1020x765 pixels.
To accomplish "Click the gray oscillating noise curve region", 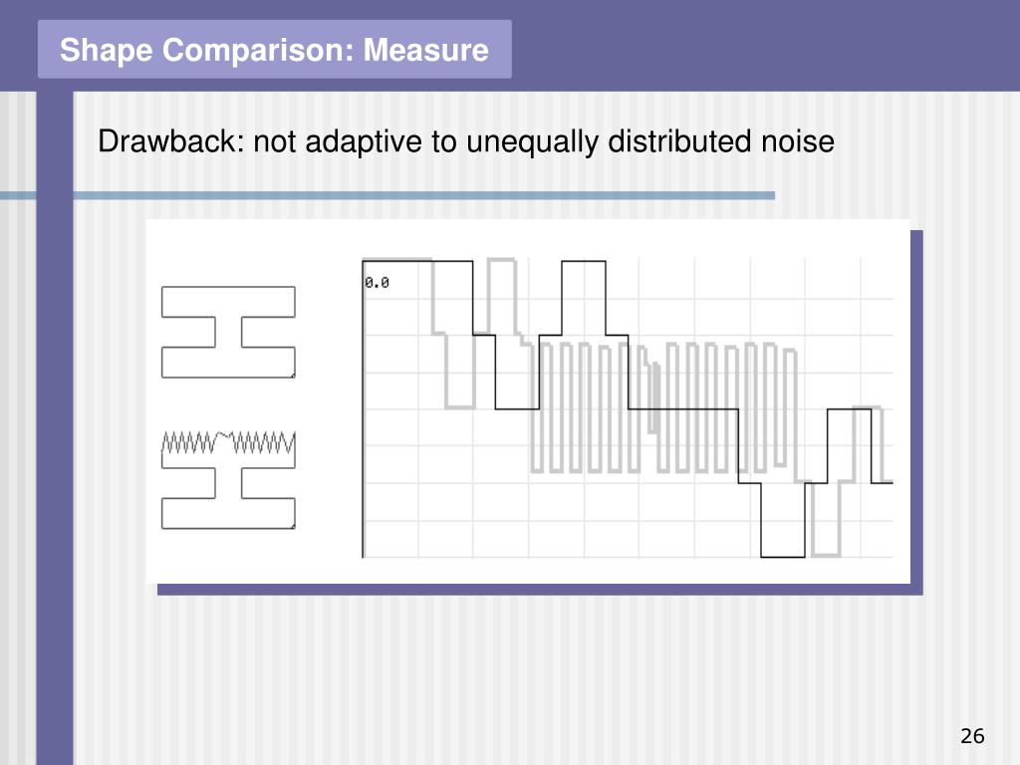I will 663,406.
